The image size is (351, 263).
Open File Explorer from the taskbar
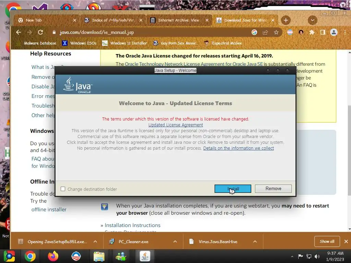99,256
